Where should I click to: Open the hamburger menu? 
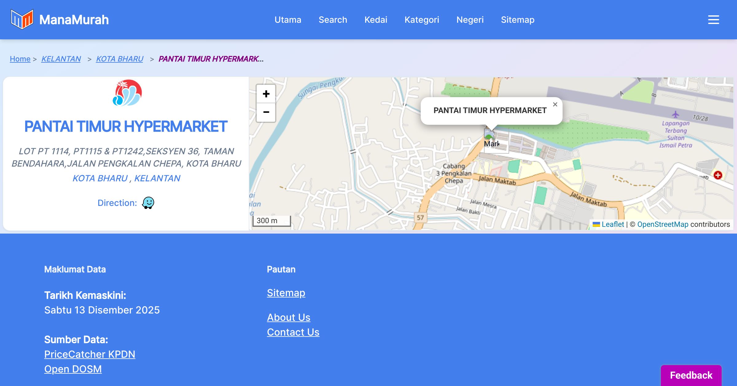713,20
